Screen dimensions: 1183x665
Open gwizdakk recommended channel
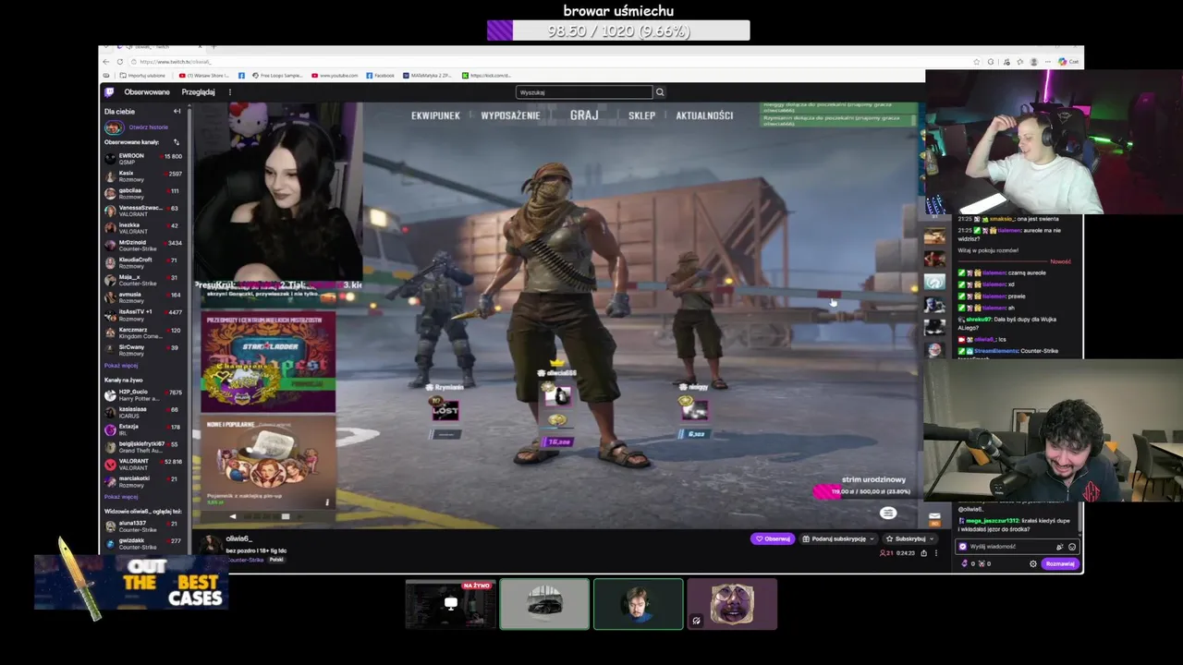143,543
